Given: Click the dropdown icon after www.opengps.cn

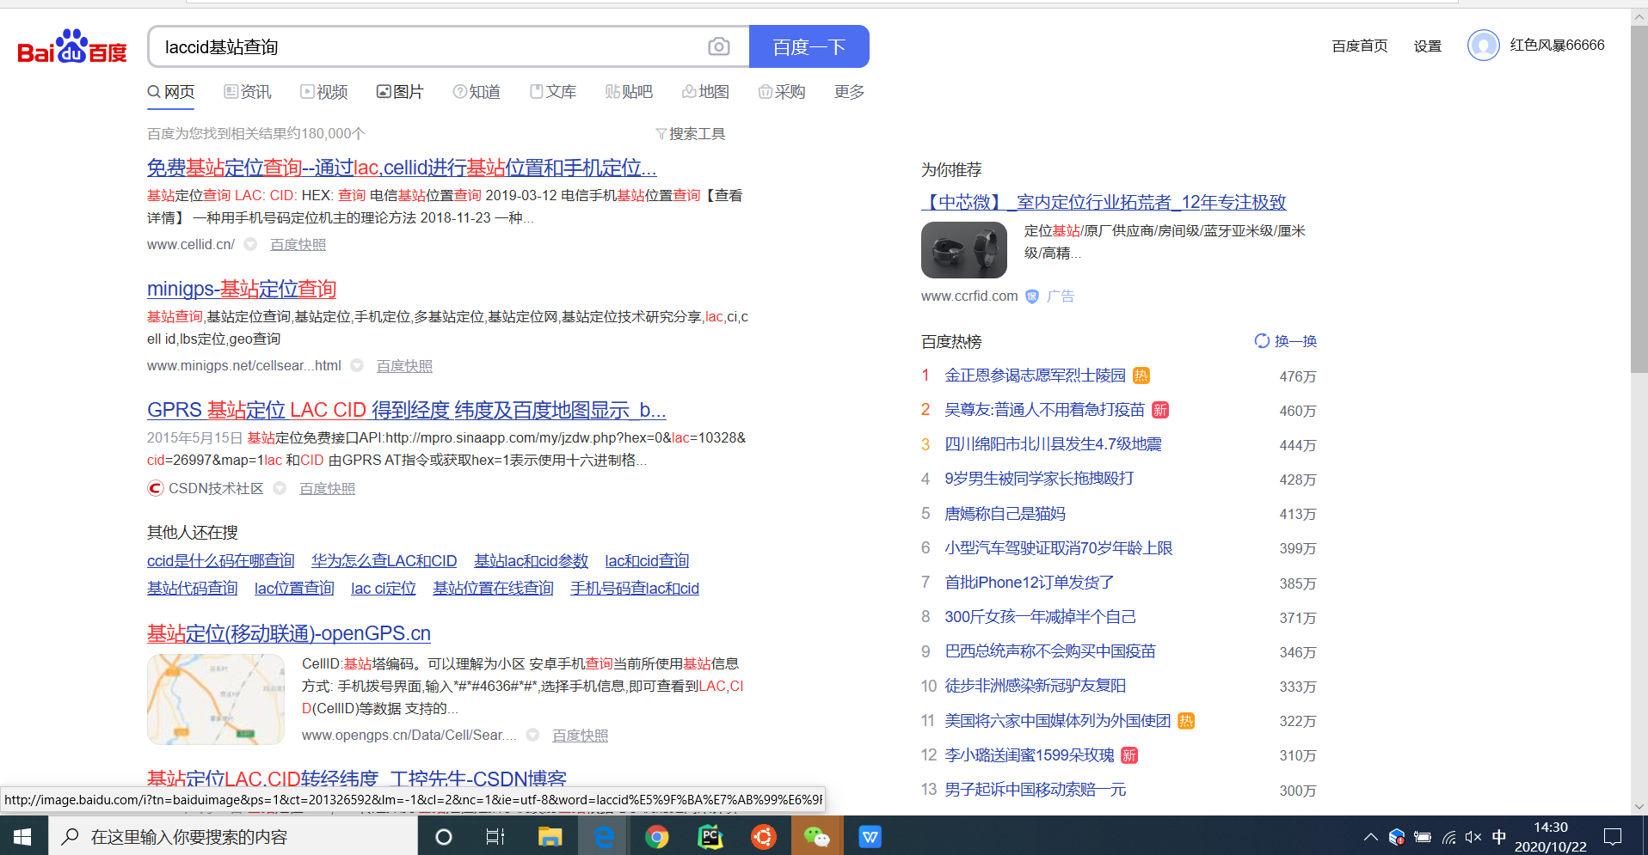Looking at the screenshot, I should 532,736.
